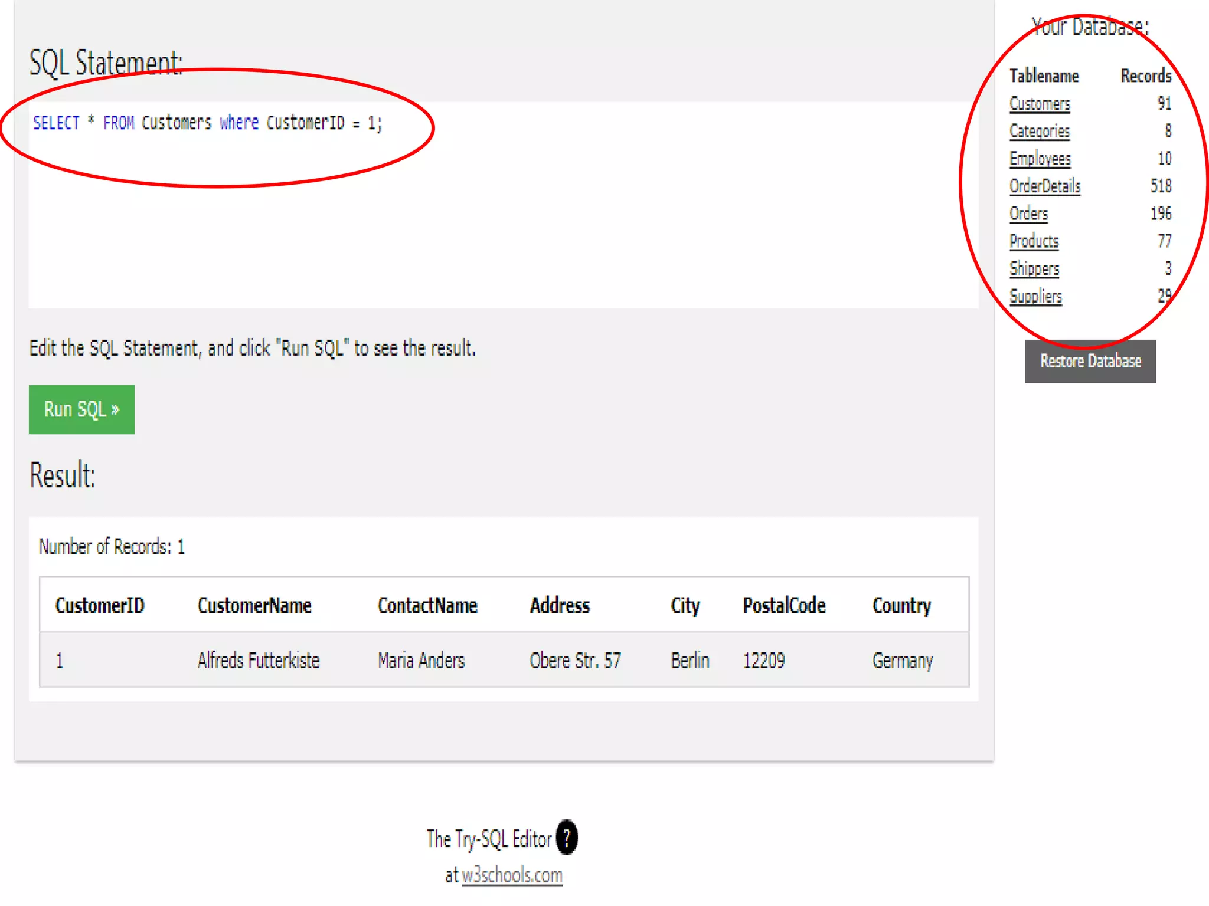Select the Maria Anders cell
This screenshot has height=906, width=1209.
[x=421, y=661]
